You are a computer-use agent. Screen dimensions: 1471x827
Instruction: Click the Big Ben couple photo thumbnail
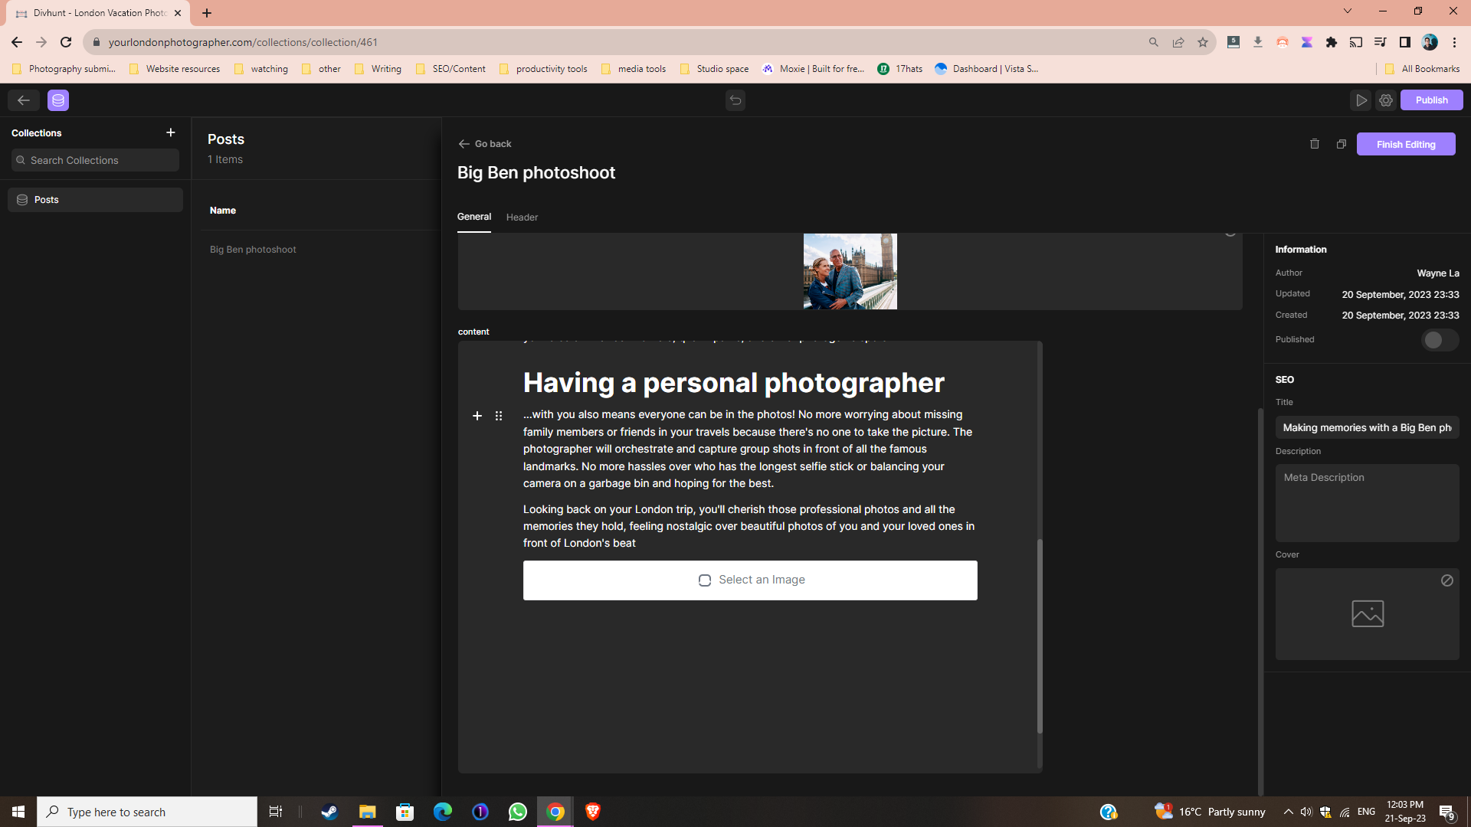(850, 272)
